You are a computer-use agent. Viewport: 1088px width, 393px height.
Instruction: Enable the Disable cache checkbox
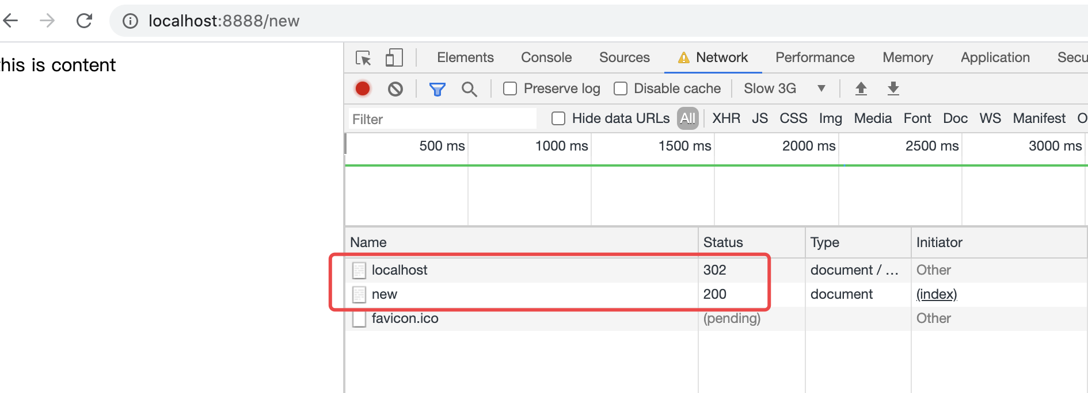pyautogui.click(x=621, y=88)
